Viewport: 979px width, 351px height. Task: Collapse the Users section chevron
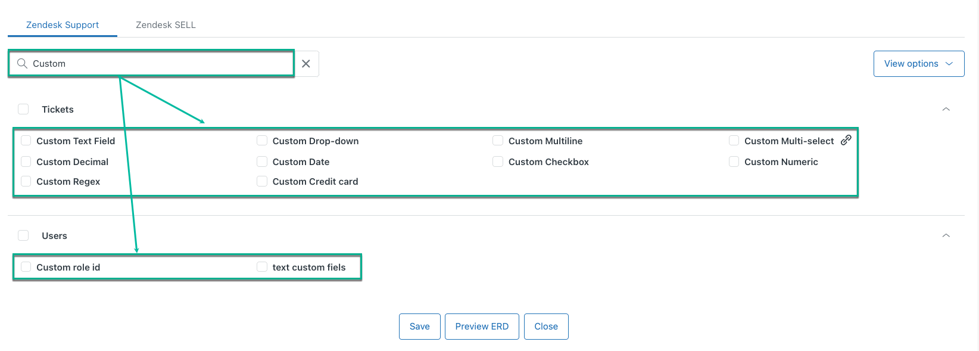tap(946, 235)
